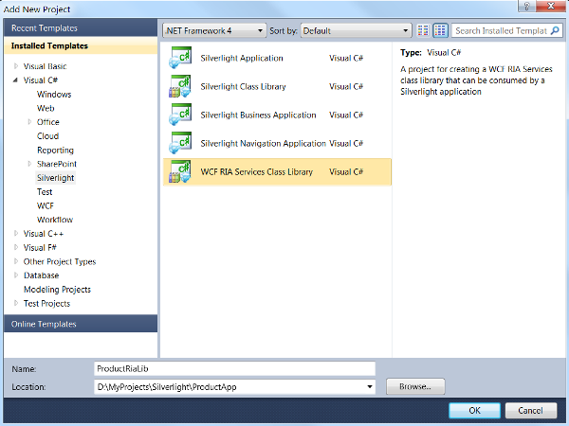Open the Sort by Default dropdown
The image size is (569, 426).
coord(356,31)
